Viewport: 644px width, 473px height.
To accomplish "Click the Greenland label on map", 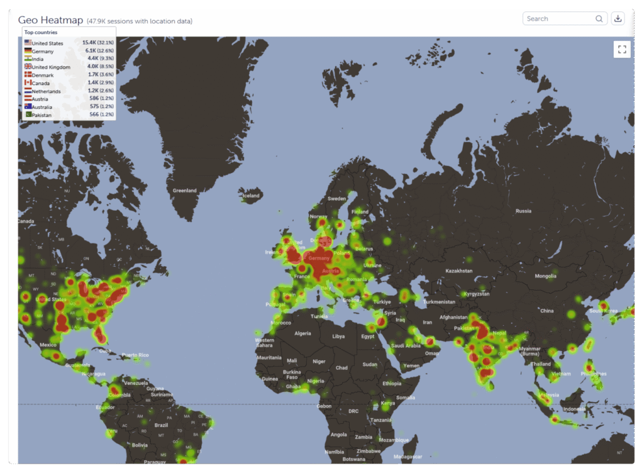I will tap(184, 191).
